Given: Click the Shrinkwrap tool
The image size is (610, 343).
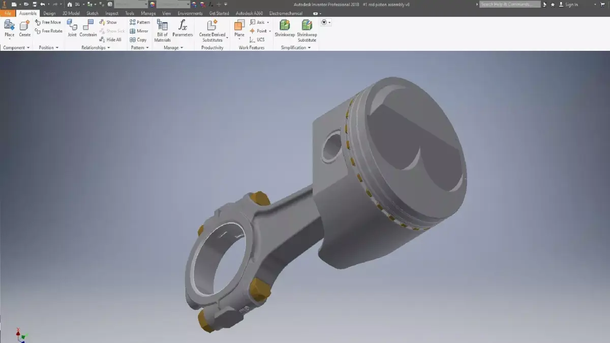Looking at the screenshot, I should (x=285, y=28).
